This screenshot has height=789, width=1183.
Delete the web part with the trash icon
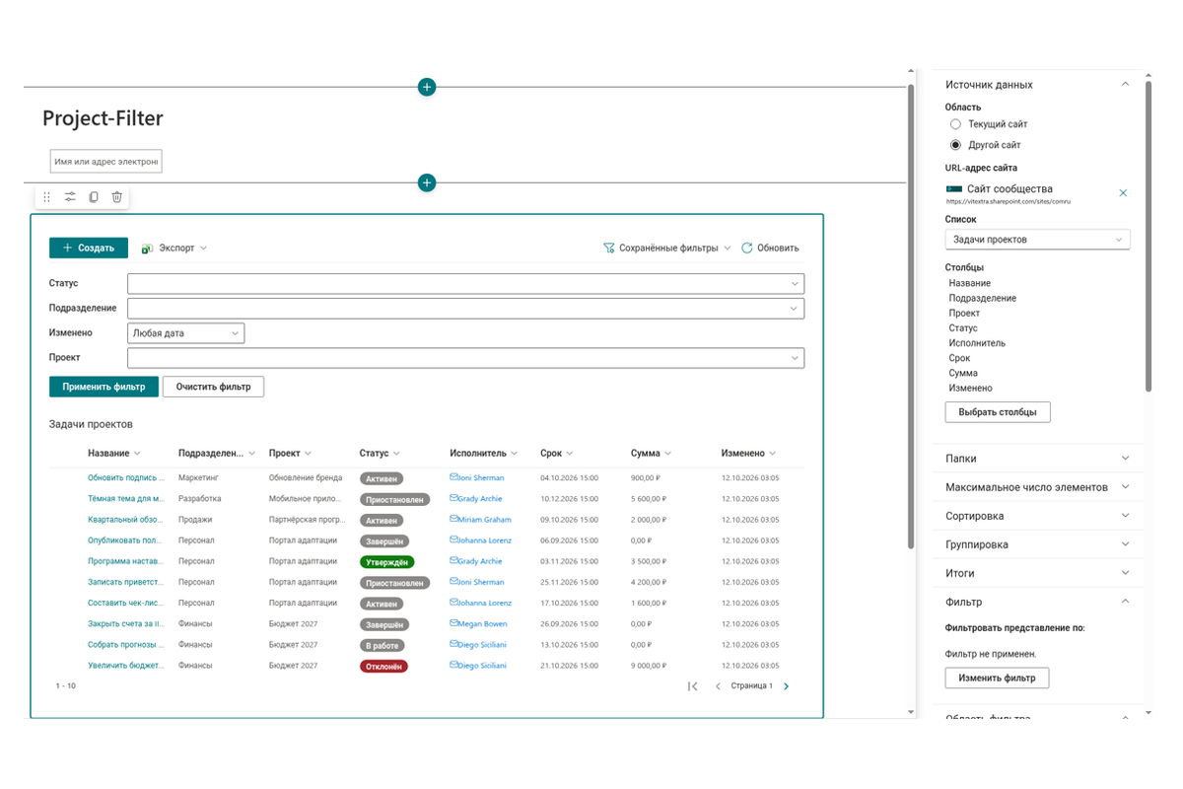tap(117, 197)
